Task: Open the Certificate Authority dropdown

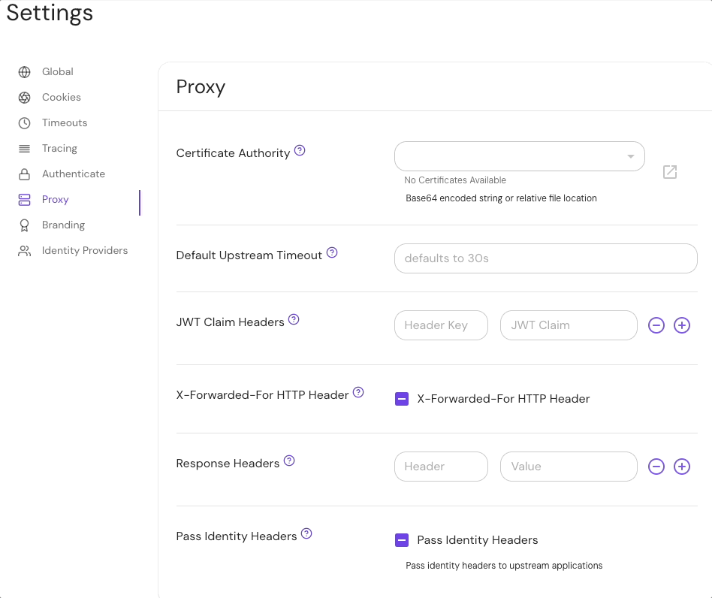Action: (x=519, y=156)
